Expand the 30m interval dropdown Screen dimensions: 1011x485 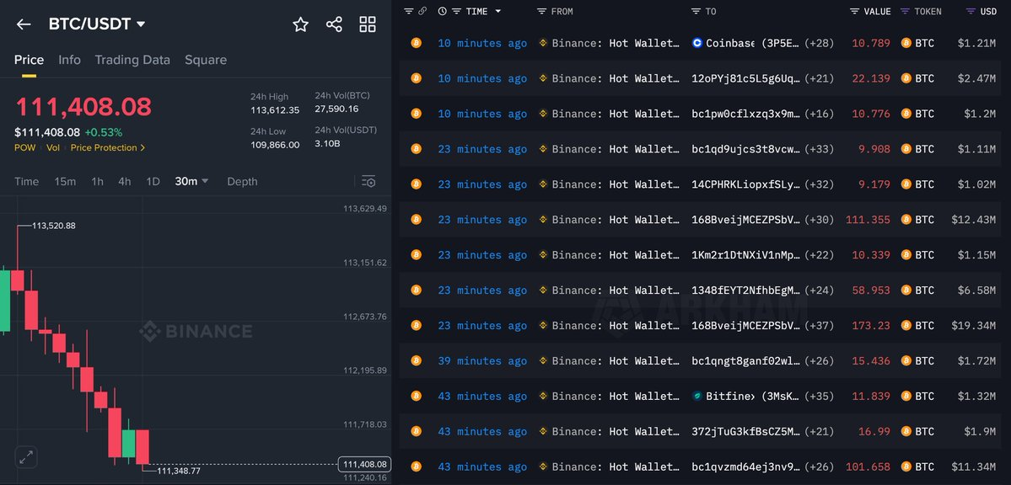pyautogui.click(x=191, y=182)
